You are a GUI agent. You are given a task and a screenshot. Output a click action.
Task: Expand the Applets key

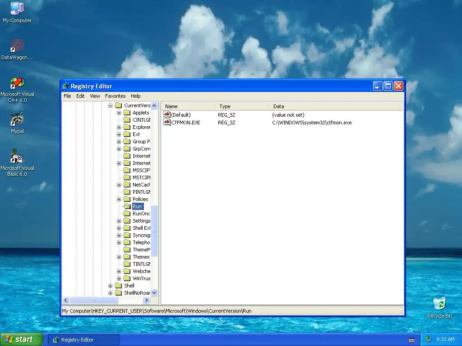[119, 113]
